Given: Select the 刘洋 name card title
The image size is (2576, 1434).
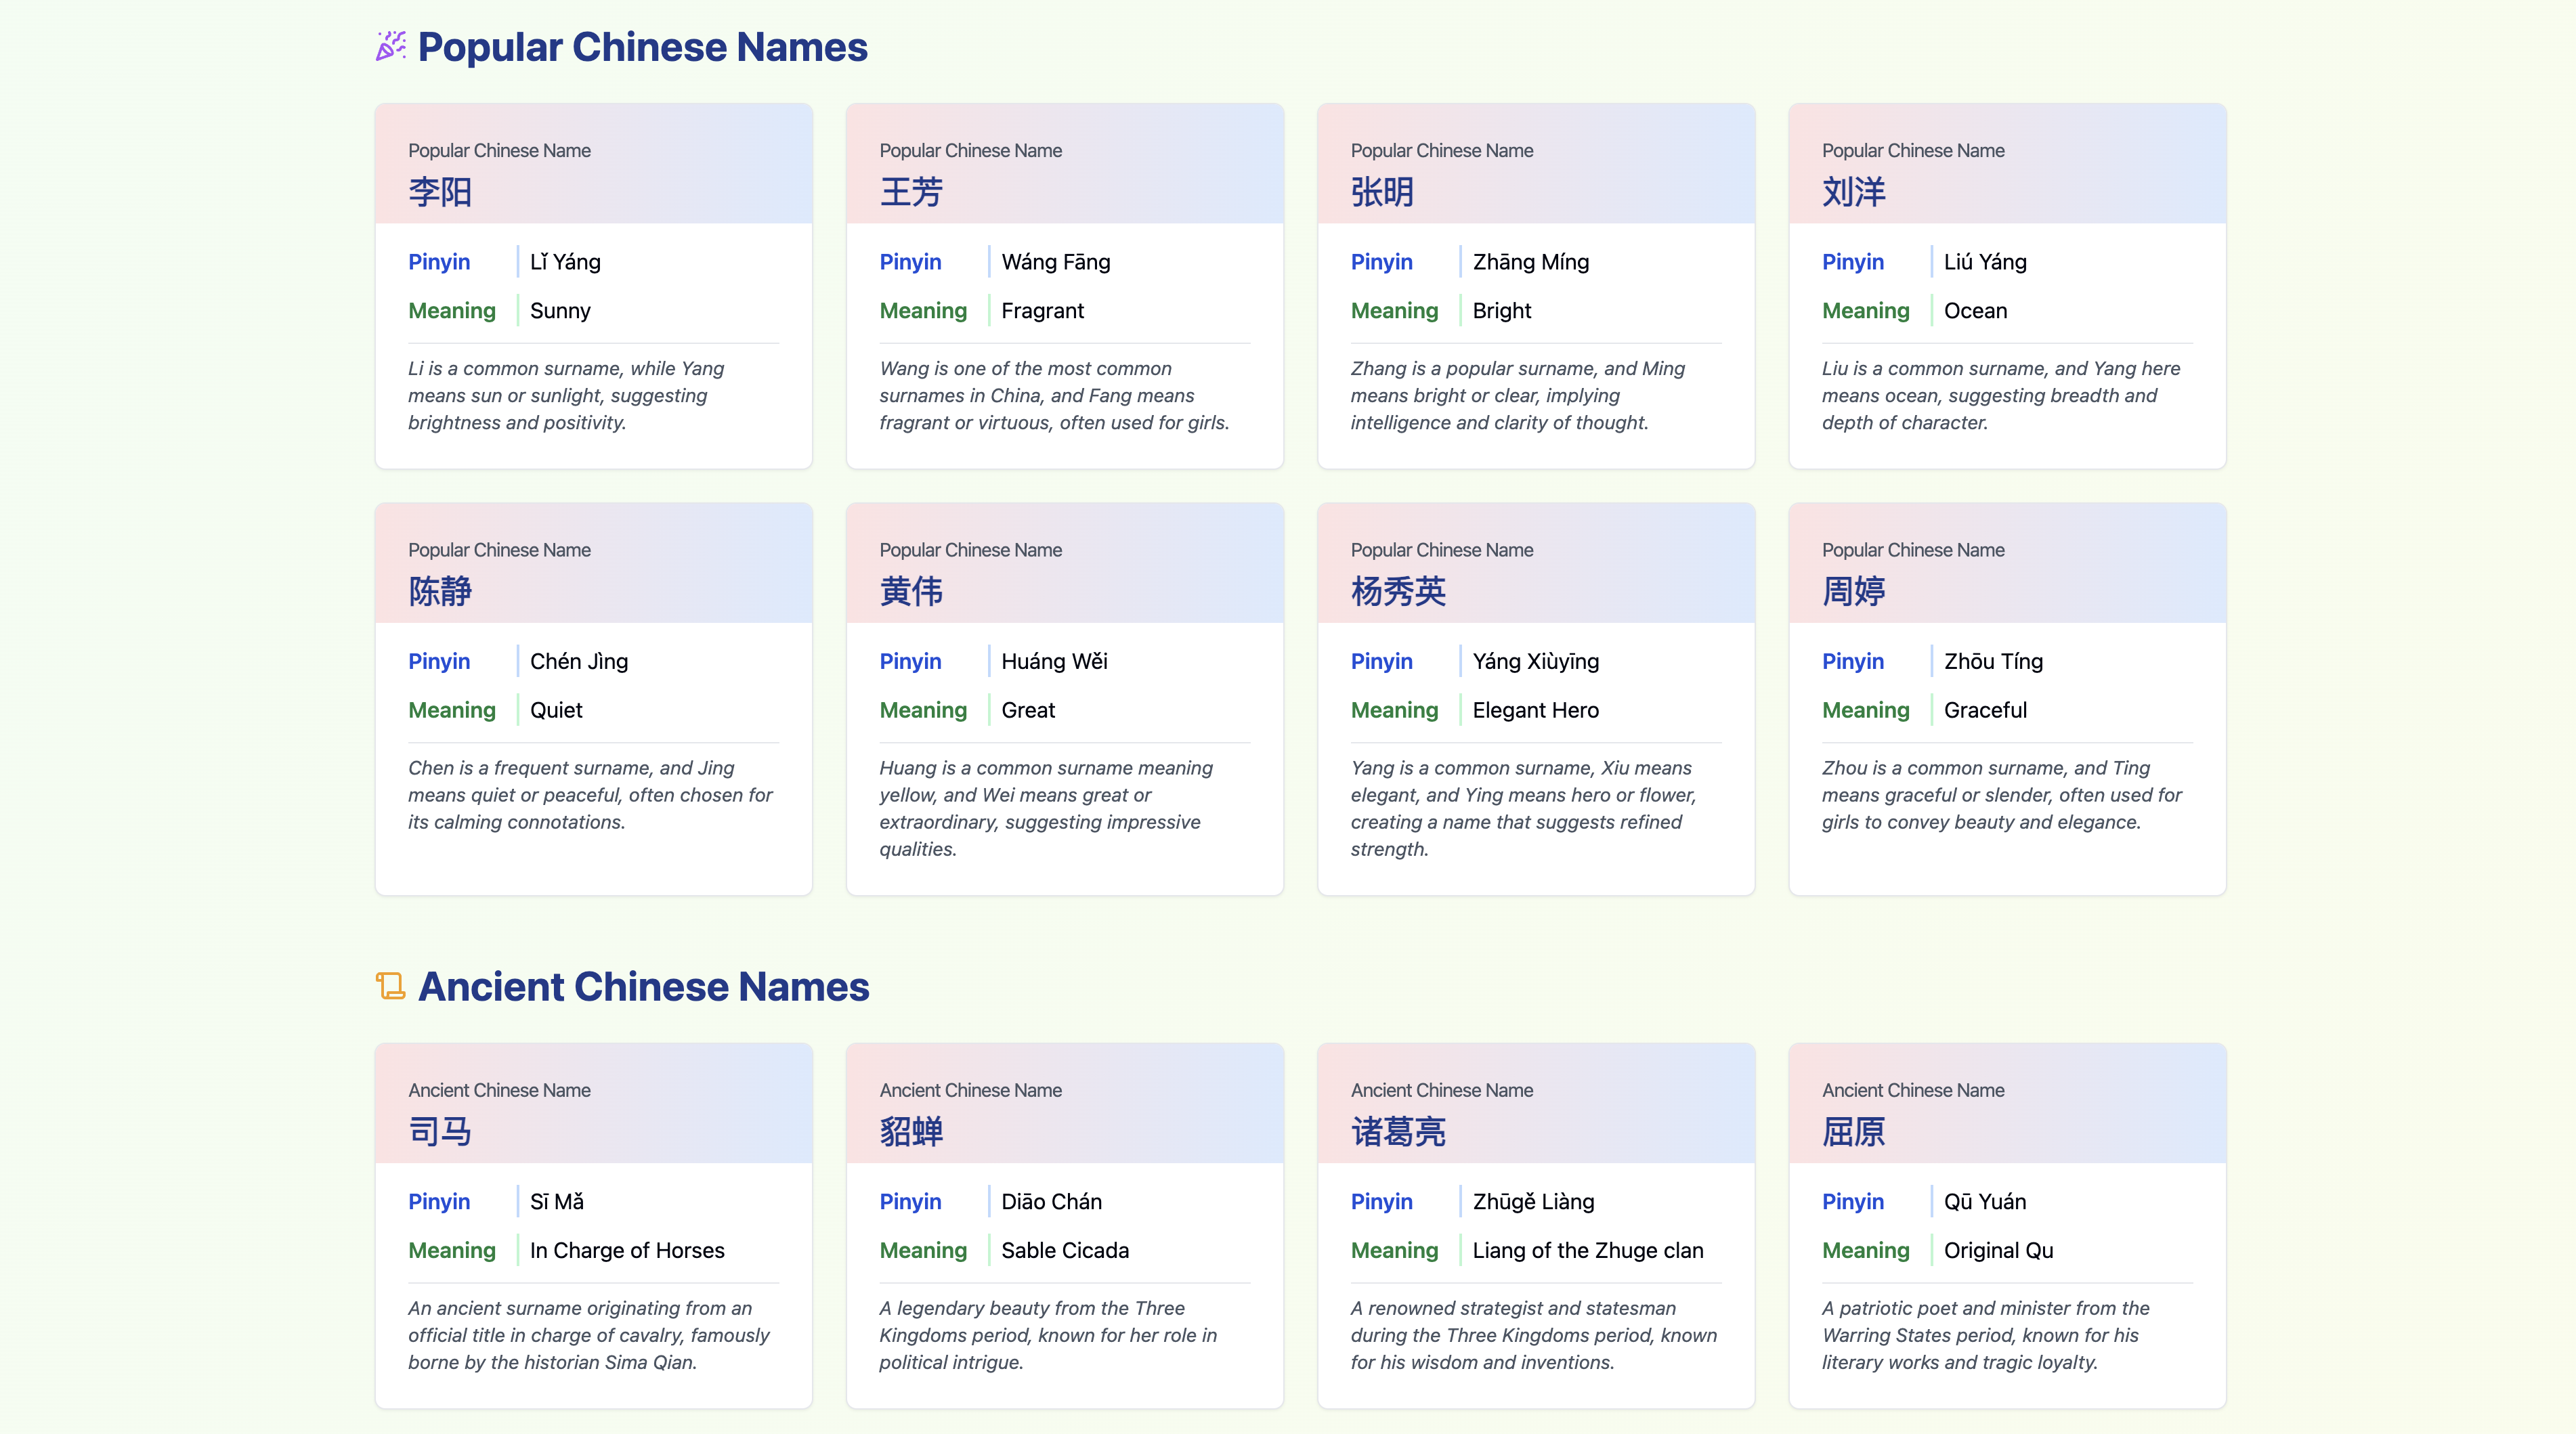Looking at the screenshot, I should [x=1853, y=191].
